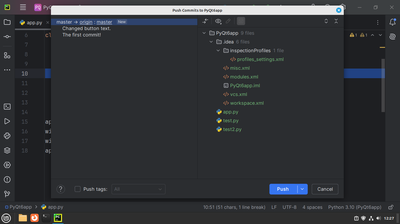Launch Firefox from taskbar

[x=35, y=218]
